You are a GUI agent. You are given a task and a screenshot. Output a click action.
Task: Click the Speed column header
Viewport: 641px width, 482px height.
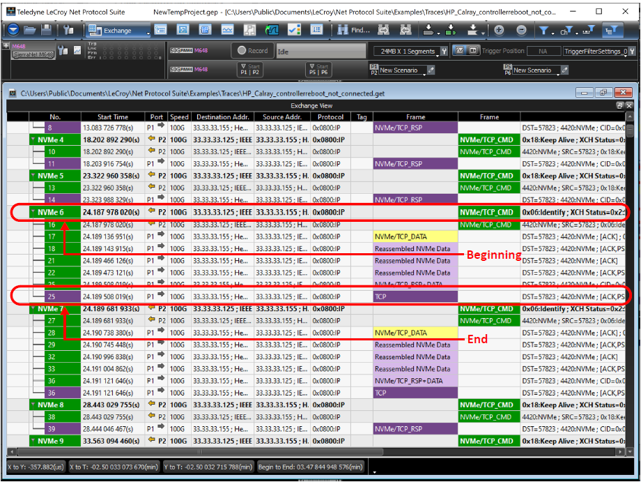coord(179,116)
